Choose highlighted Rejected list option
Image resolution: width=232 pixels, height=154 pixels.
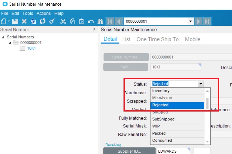pos(177,105)
